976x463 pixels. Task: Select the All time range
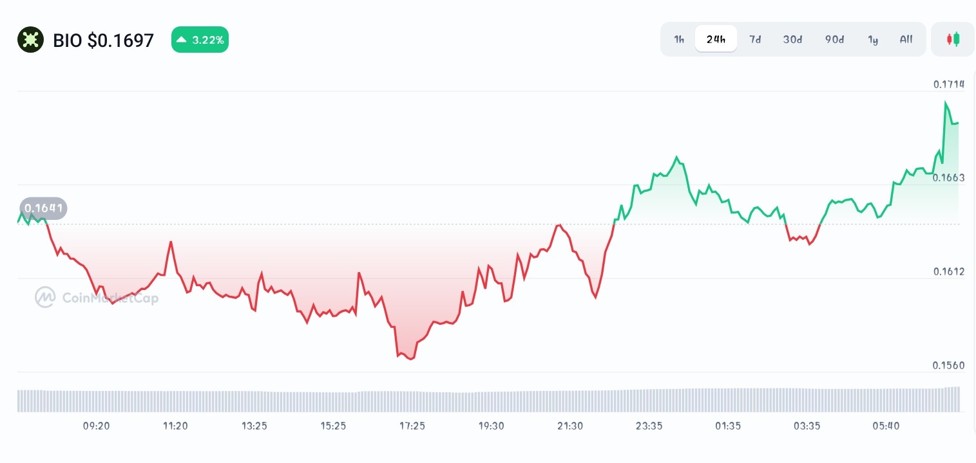pyautogui.click(x=906, y=39)
